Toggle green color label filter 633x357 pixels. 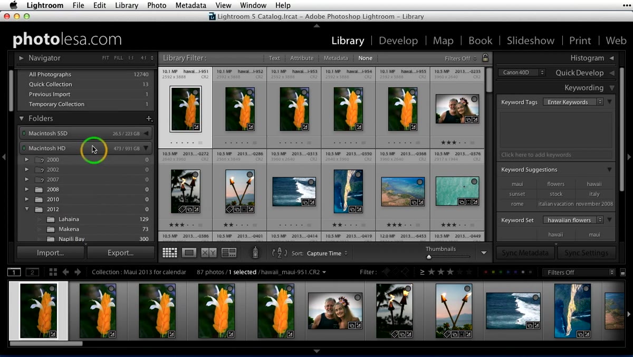pos(502,272)
